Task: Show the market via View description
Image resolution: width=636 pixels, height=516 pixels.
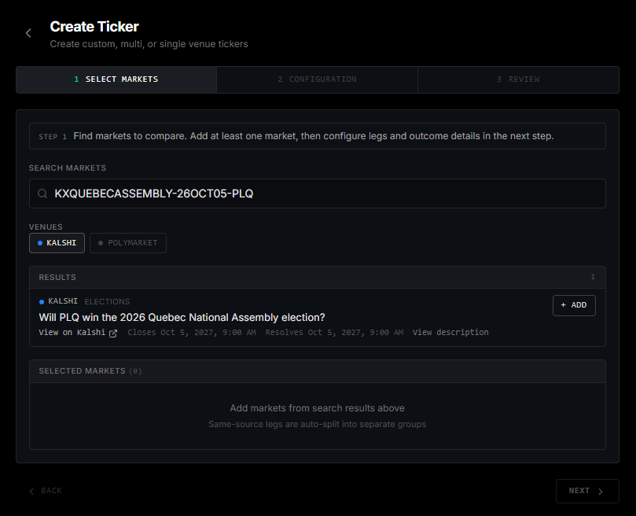Action: [450, 333]
